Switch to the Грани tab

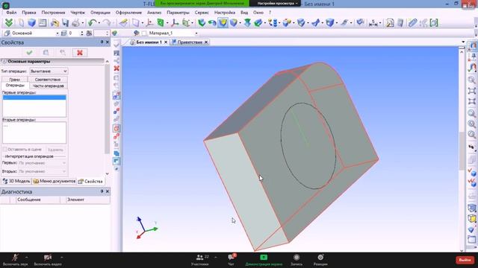coord(14,80)
